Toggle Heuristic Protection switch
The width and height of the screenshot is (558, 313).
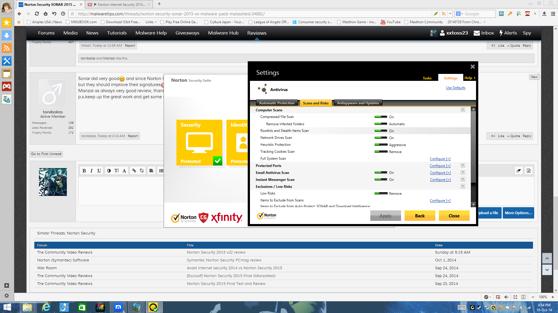[381, 145]
